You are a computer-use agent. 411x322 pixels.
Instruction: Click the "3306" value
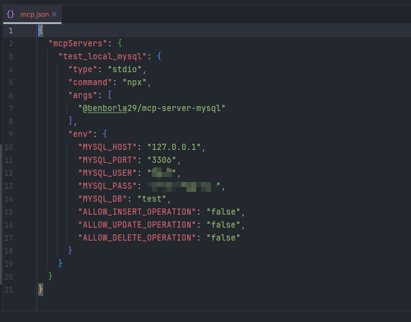pos(162,160)
